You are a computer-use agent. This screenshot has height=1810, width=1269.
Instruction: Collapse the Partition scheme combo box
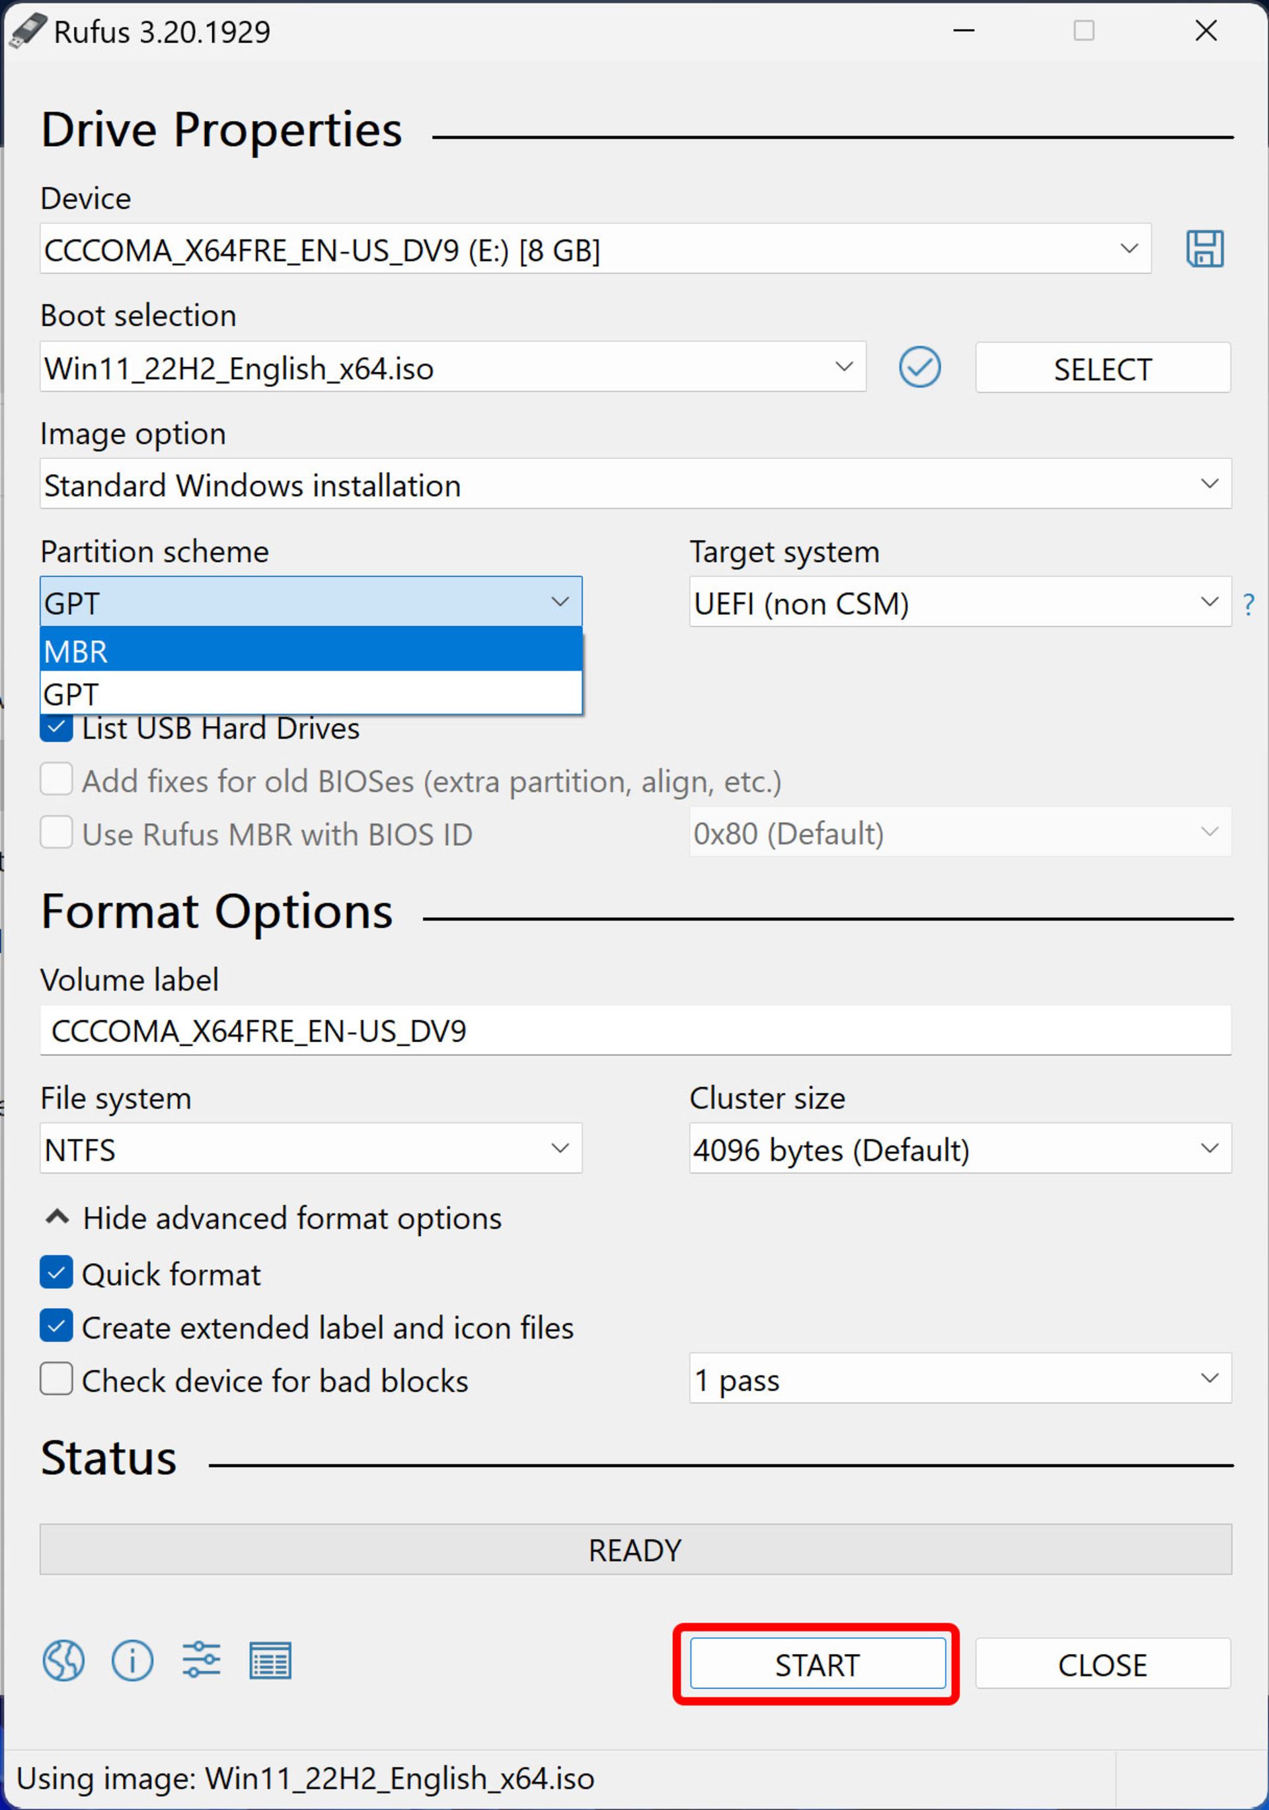pos(311,602)
